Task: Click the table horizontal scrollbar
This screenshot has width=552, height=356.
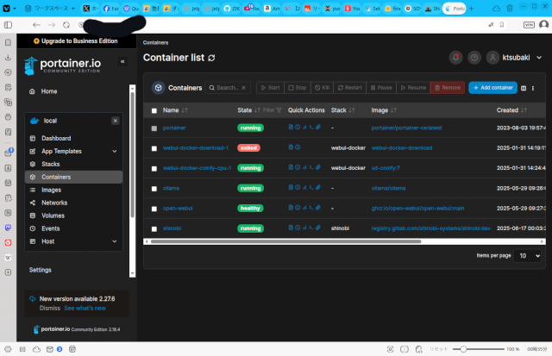Action: click(285, 241)
